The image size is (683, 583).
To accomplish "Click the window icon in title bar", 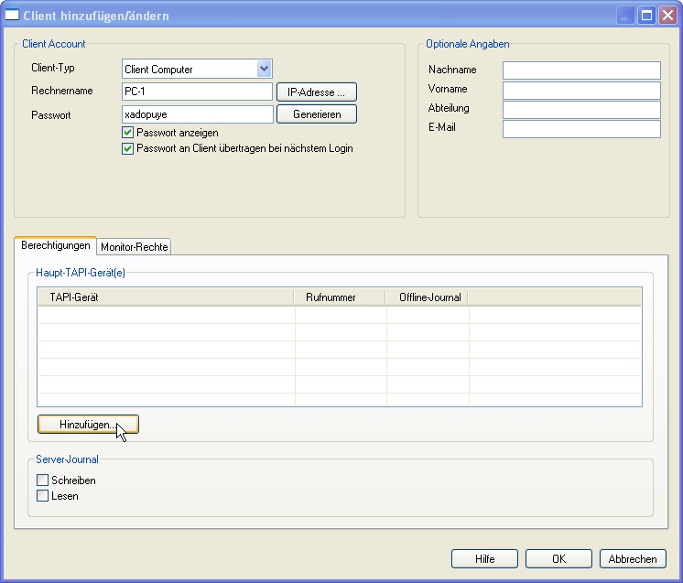I will [x=13, y=16].
